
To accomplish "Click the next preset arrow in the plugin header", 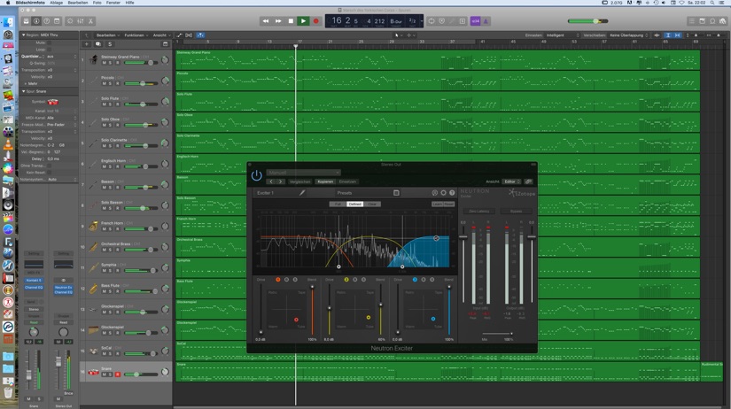I will 280,181.
